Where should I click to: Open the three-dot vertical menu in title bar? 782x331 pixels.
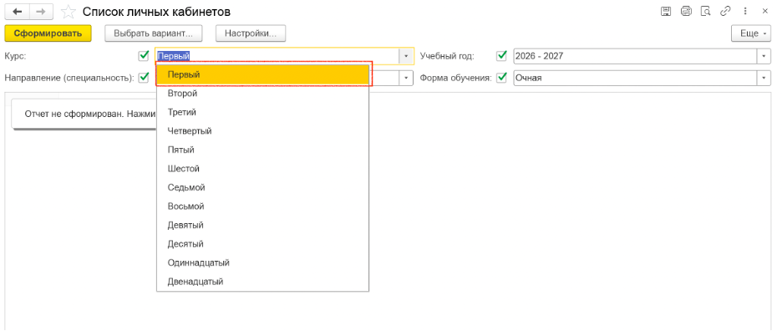click(745, 12)
